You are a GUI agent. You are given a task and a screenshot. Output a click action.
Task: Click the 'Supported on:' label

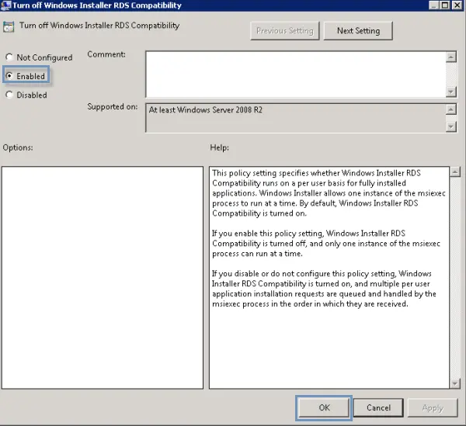113,106
